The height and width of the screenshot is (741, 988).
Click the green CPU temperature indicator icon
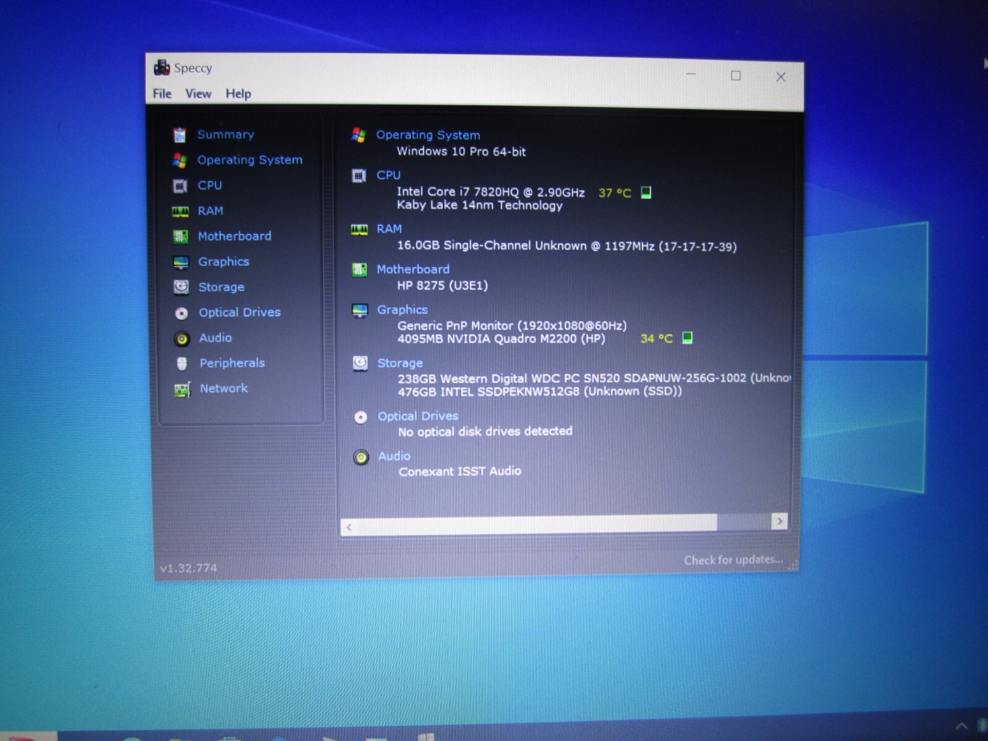pyautogui.click(x=646, y=193)
